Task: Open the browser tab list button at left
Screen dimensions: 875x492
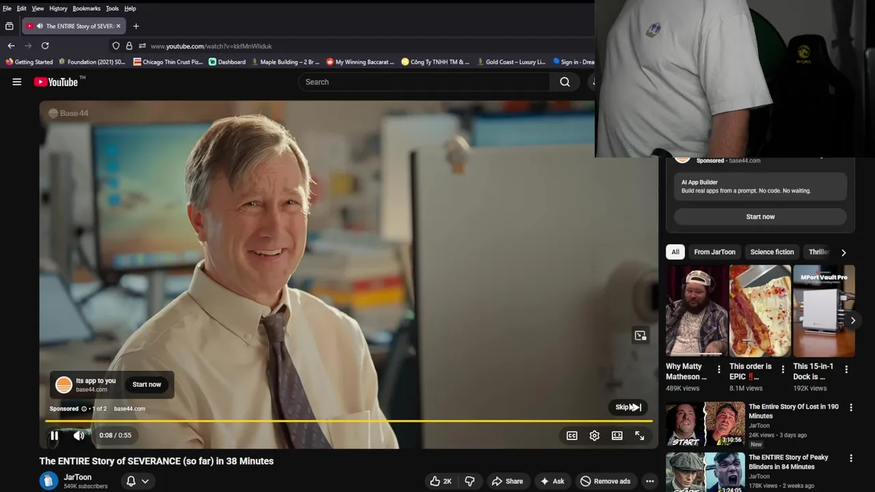Action: [x=9, y=26]
